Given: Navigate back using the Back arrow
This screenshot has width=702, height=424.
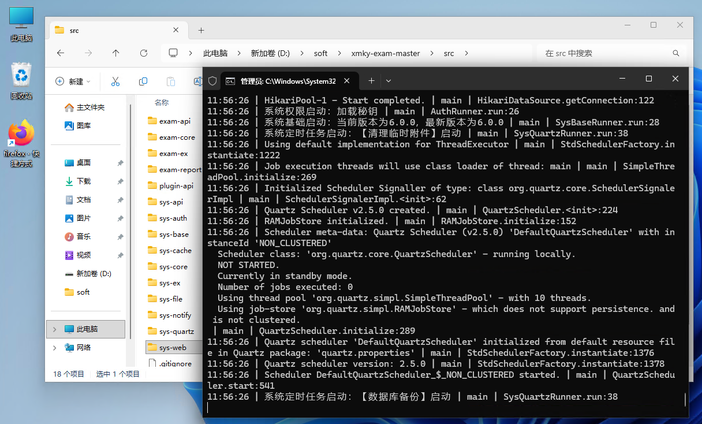Looking at the screenshot, I should click(61, 53).
